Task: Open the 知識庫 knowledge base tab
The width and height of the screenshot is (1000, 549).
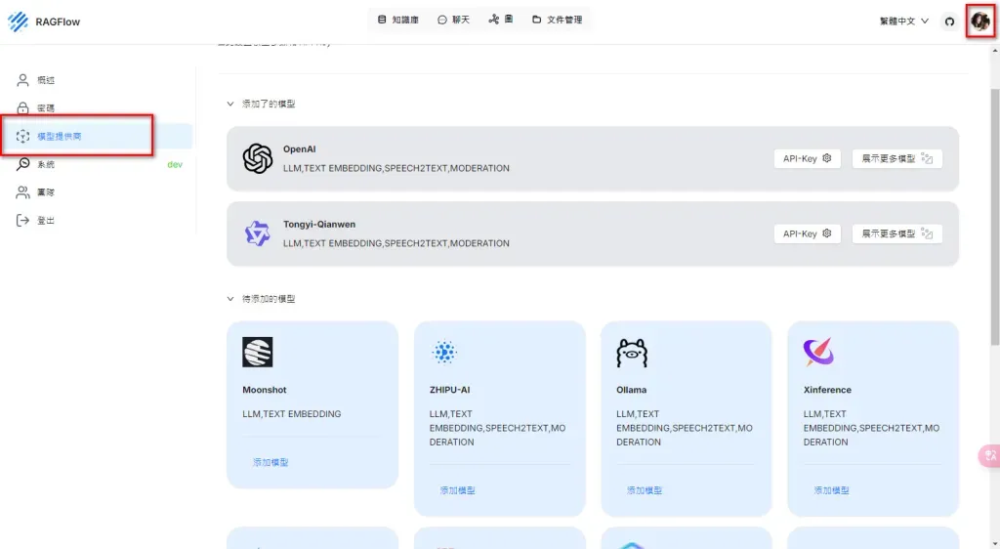Action: 398,20
